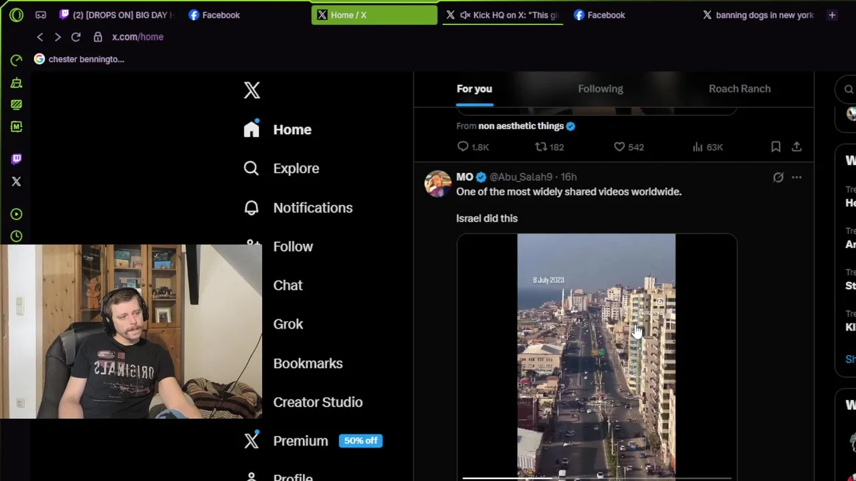856x481 pixels.
Task: Expand the more options menu on MO's post
Action: tap(796, 177)
